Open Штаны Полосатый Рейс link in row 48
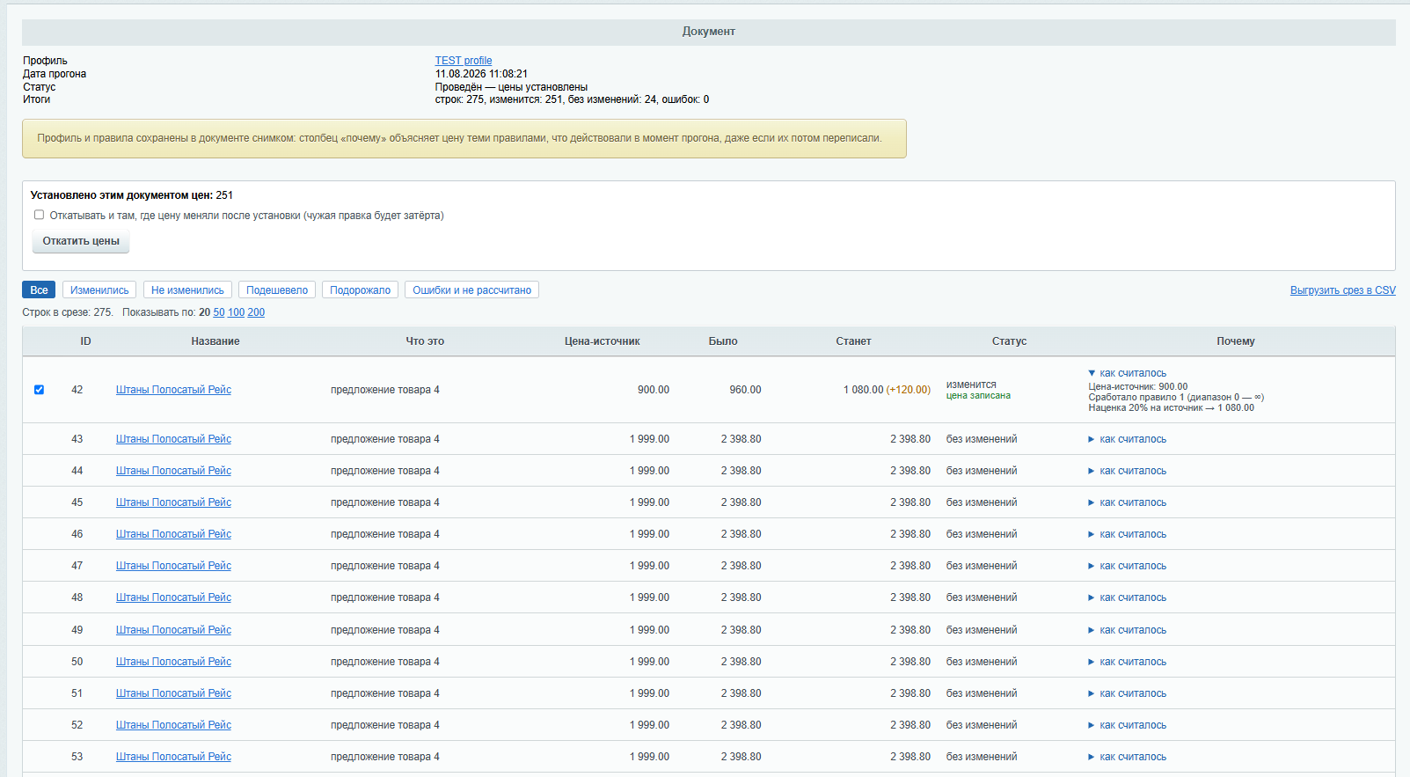The height and width of the screenshot is (777, 1410). pyautogui.click(x=173, y=597)
